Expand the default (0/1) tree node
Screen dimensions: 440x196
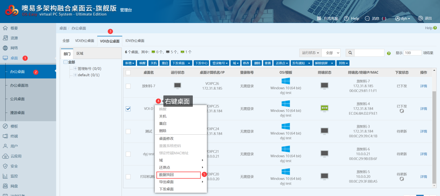75,75
